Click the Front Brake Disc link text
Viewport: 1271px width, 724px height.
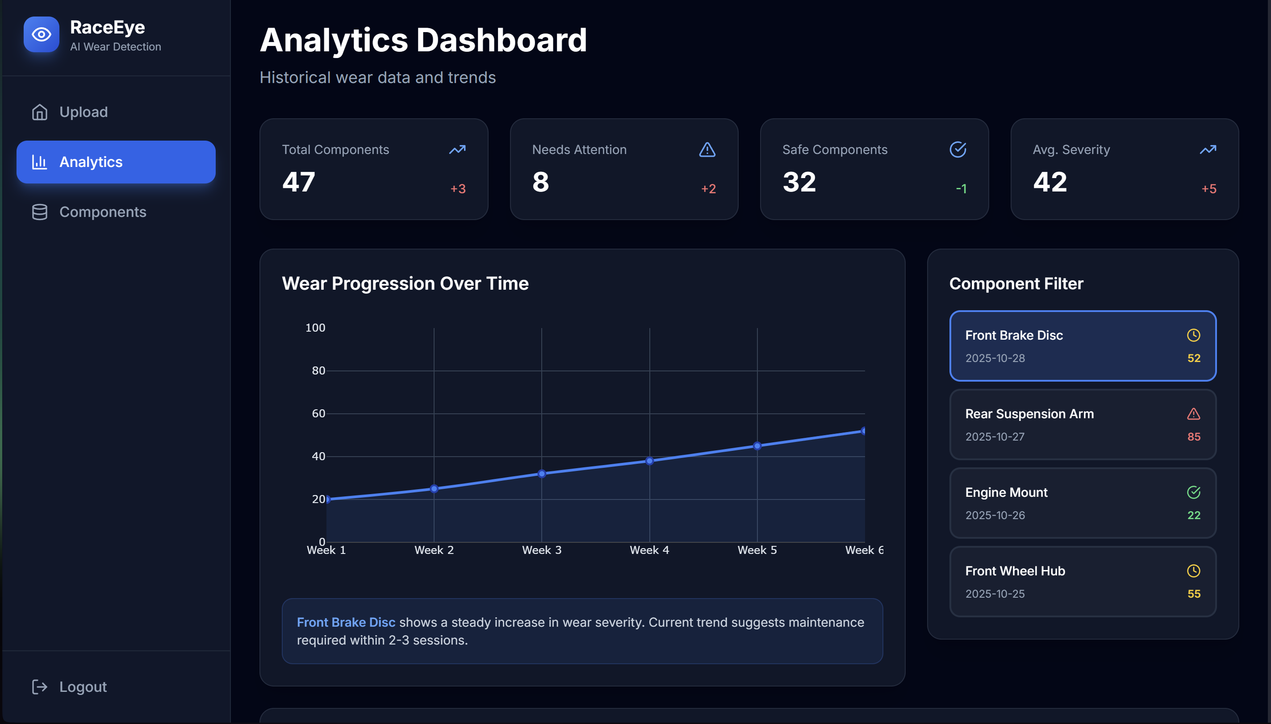point(346,622)
